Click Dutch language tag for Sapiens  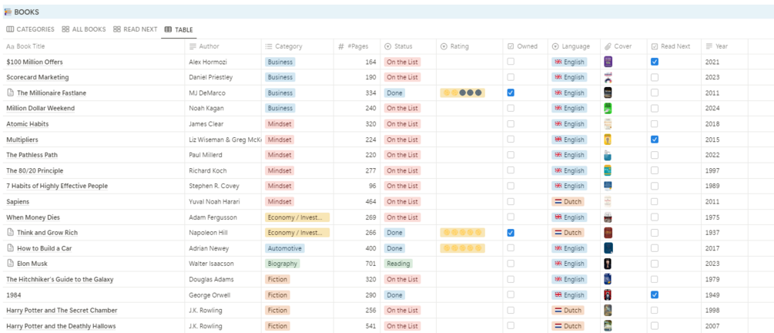(x=568, y=202)
